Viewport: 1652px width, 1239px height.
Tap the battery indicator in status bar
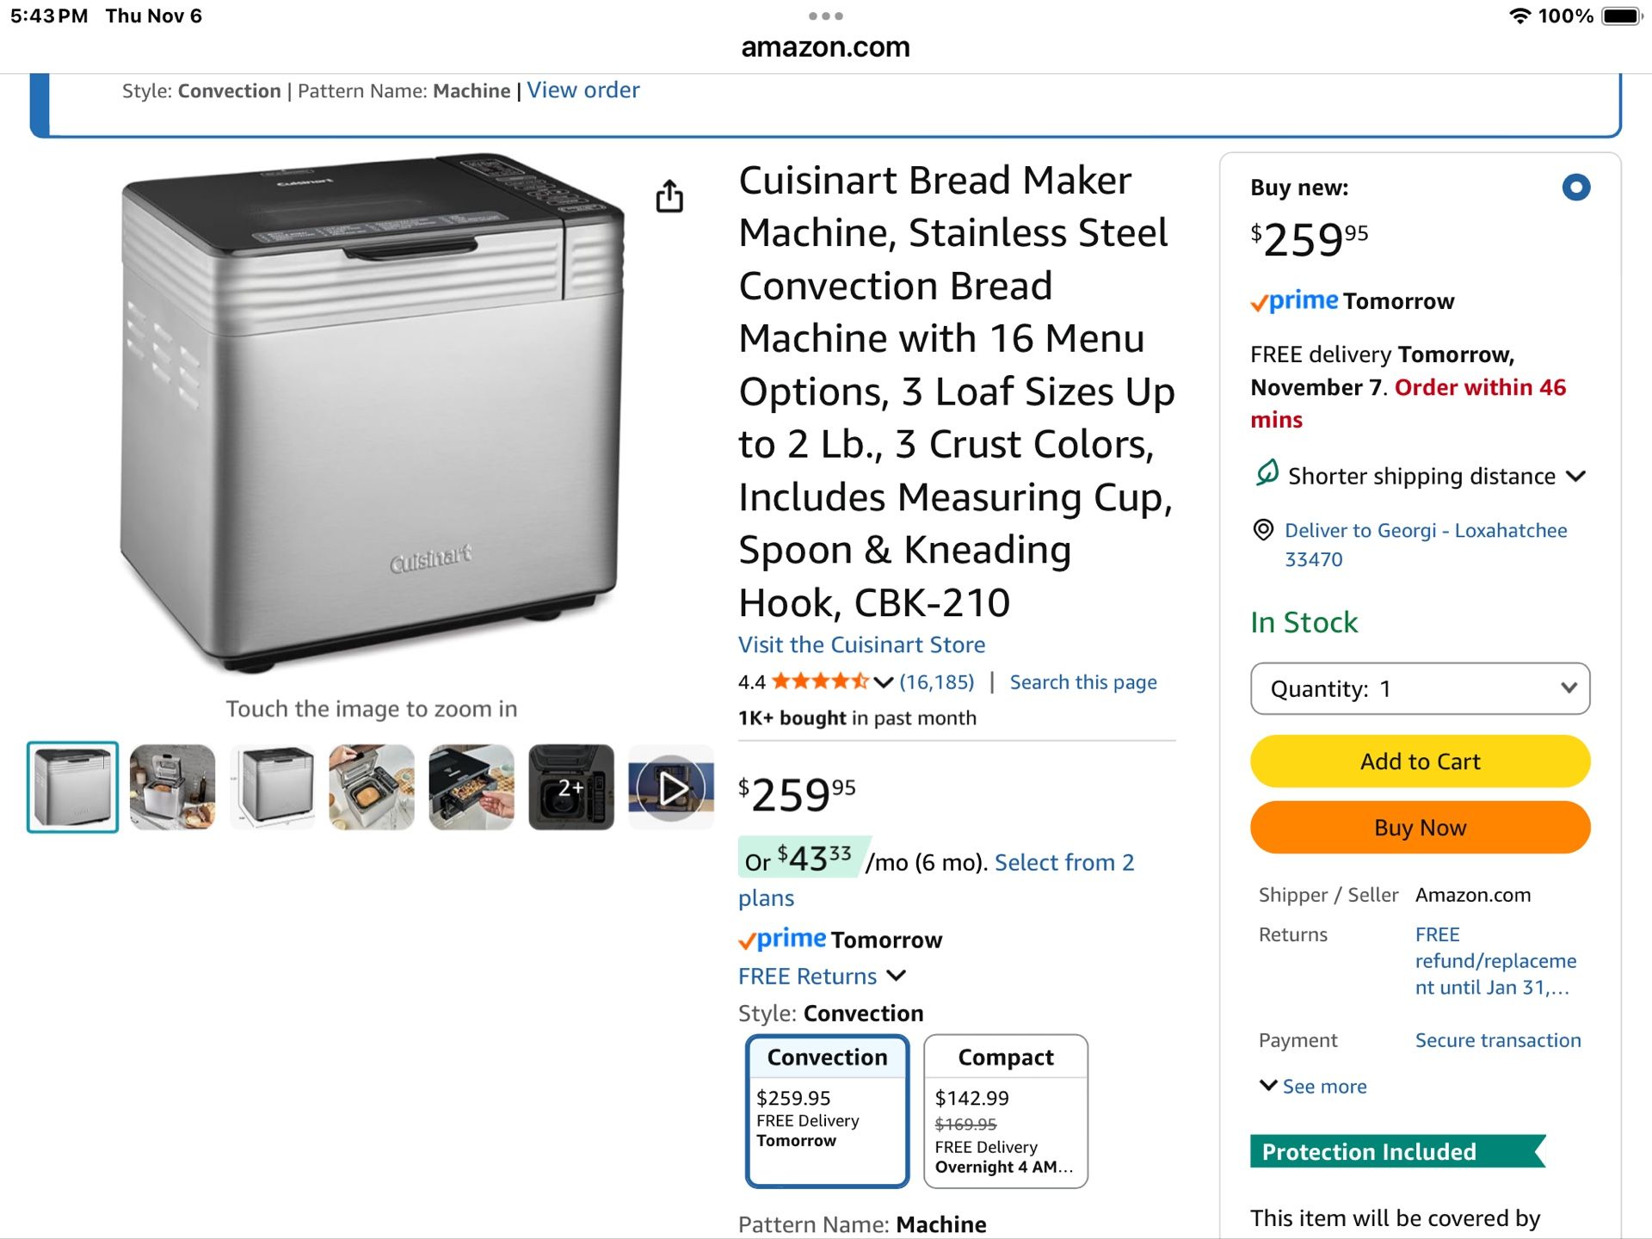1622,16
